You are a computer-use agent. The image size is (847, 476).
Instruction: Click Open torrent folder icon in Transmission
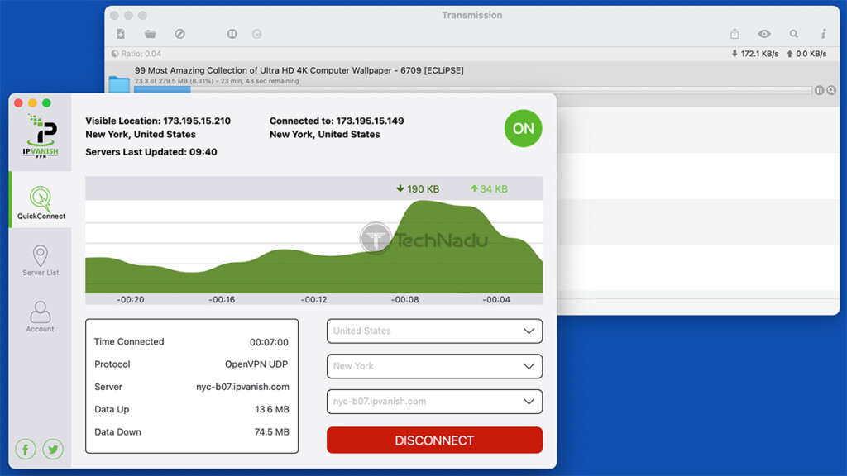pyautogui.click(x=151, y=34)
